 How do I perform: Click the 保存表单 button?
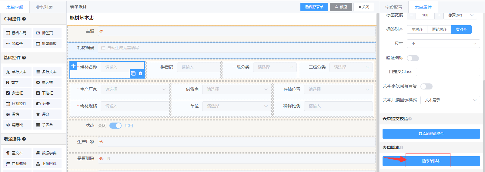tap(314, 7)
